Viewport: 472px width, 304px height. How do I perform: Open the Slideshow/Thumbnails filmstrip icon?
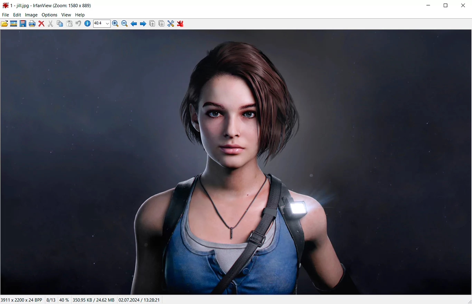(13, 23)
